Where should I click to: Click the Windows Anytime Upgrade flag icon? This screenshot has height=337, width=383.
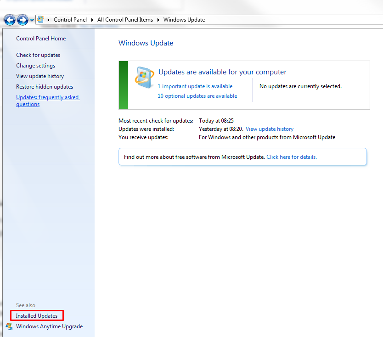click(x=9, y=326)
